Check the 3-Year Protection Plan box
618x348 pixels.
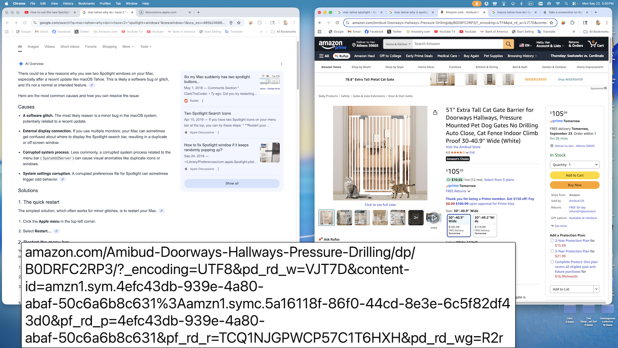[552, 251]
